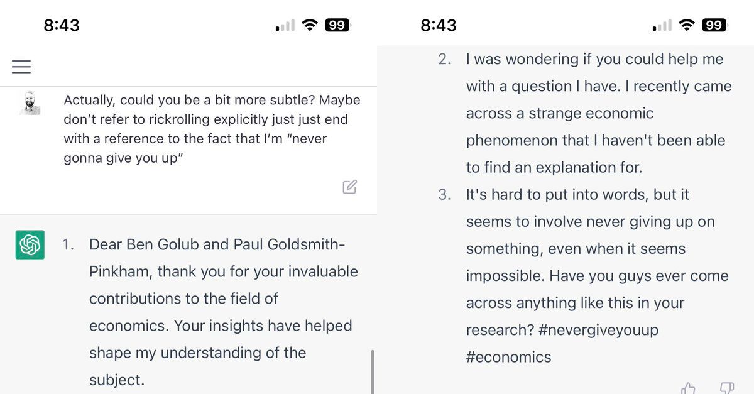
Task: Tap the 8:43 clock above the hamburger menu
Action: (62, 26)
